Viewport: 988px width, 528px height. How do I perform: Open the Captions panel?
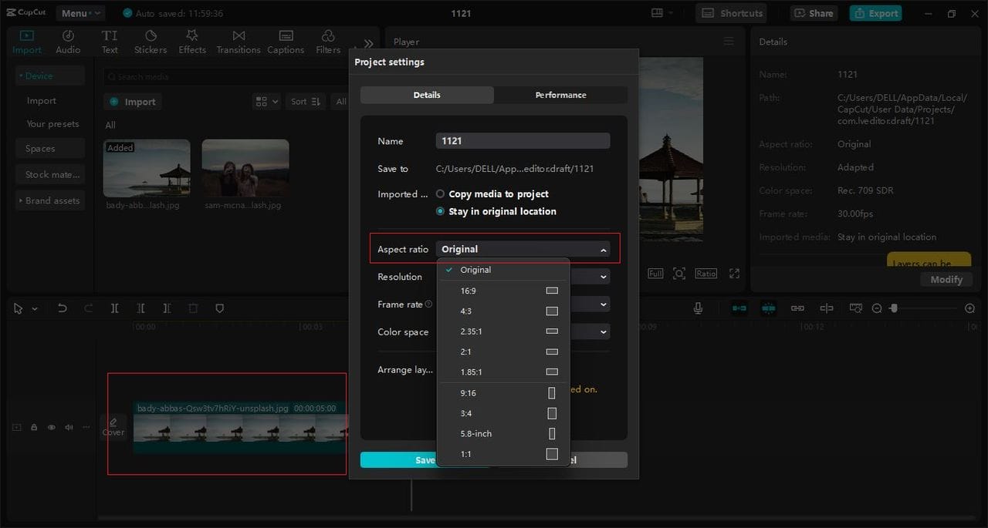[285, 40]
